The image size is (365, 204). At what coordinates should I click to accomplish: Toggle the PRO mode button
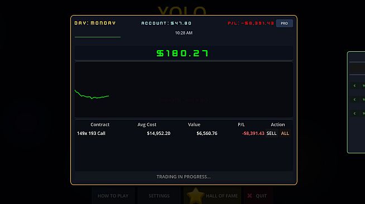[x=284, y=23]
